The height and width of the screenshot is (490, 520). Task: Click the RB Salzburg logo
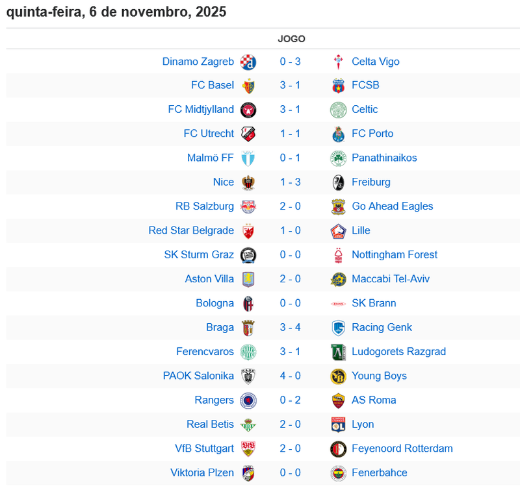click(248, 206)
